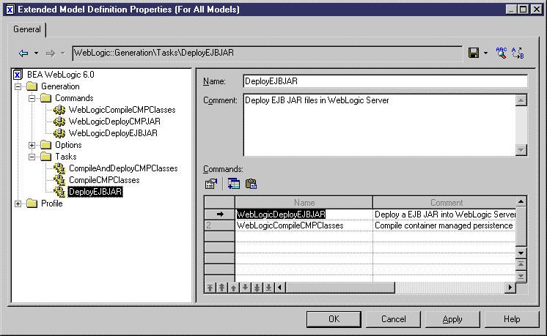Select the CompileCMPClasses tree item
The image size is (547, 336).
point(104,180)
